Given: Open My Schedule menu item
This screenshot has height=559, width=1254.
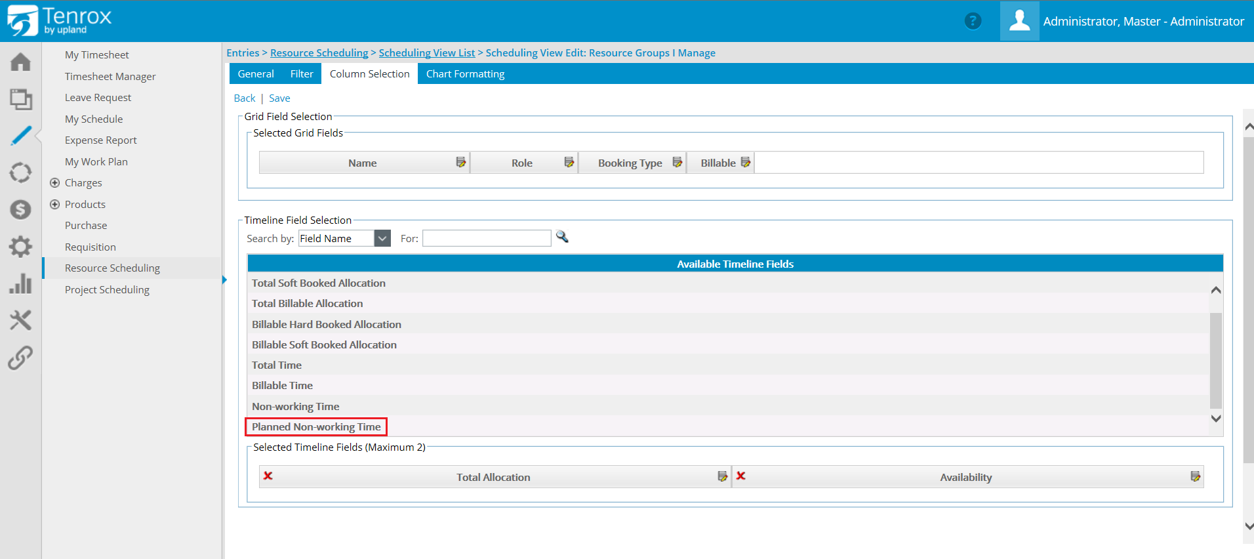Looking at the screenshot, I should [x=94, y=119].
